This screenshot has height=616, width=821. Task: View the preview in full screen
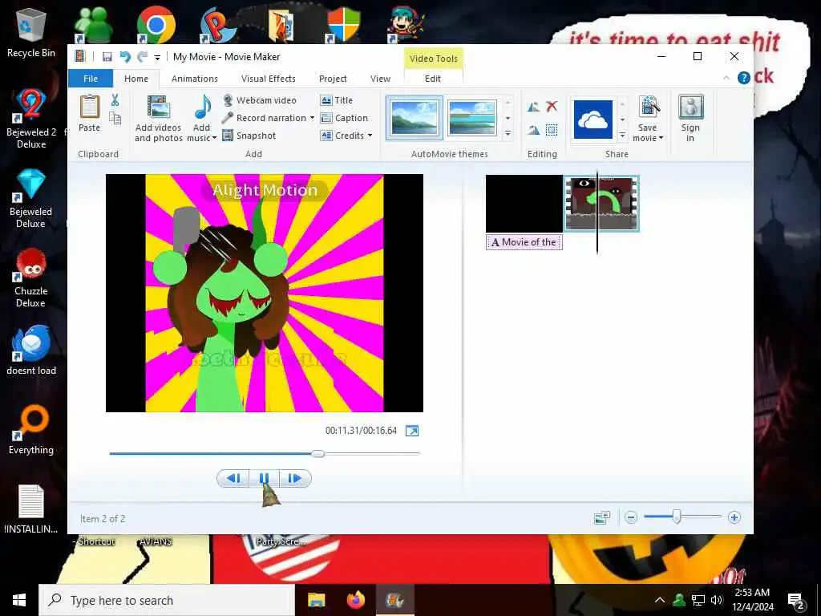[x=412, y=431]
